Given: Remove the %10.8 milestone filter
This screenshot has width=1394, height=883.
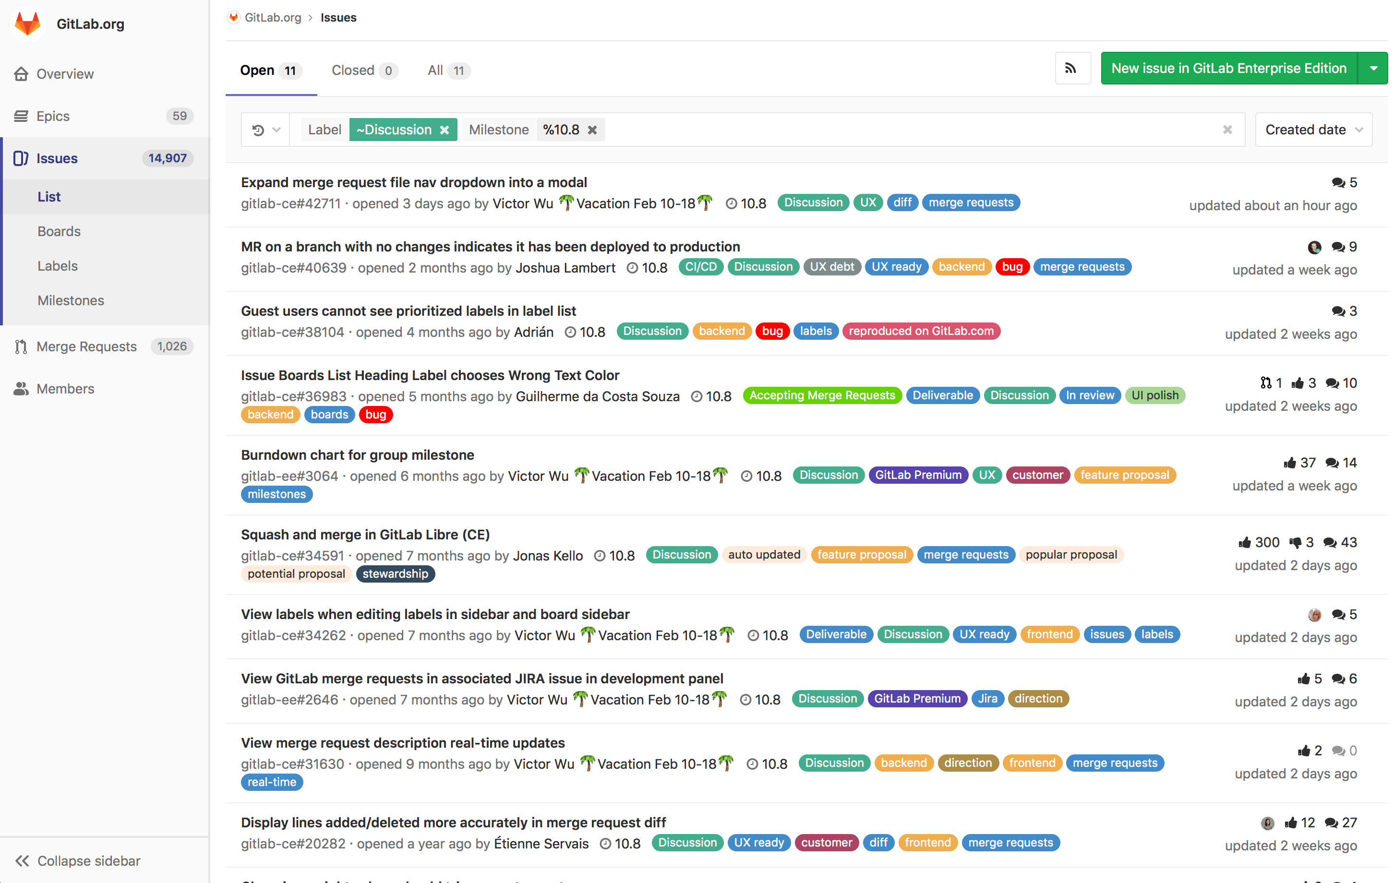Looking at the screenshot, I should pos(591,129).
